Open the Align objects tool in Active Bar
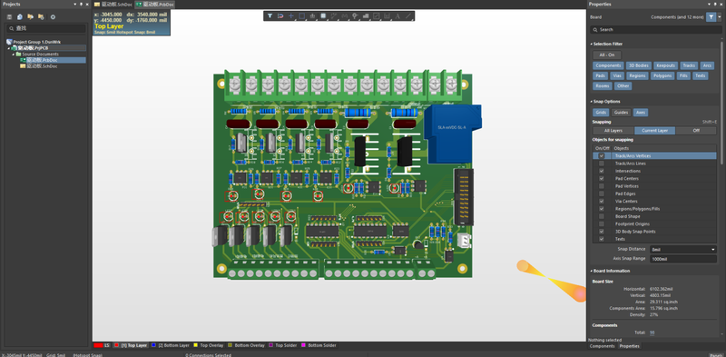The width and height of the screenshot is (726, 357). [312, 15]
